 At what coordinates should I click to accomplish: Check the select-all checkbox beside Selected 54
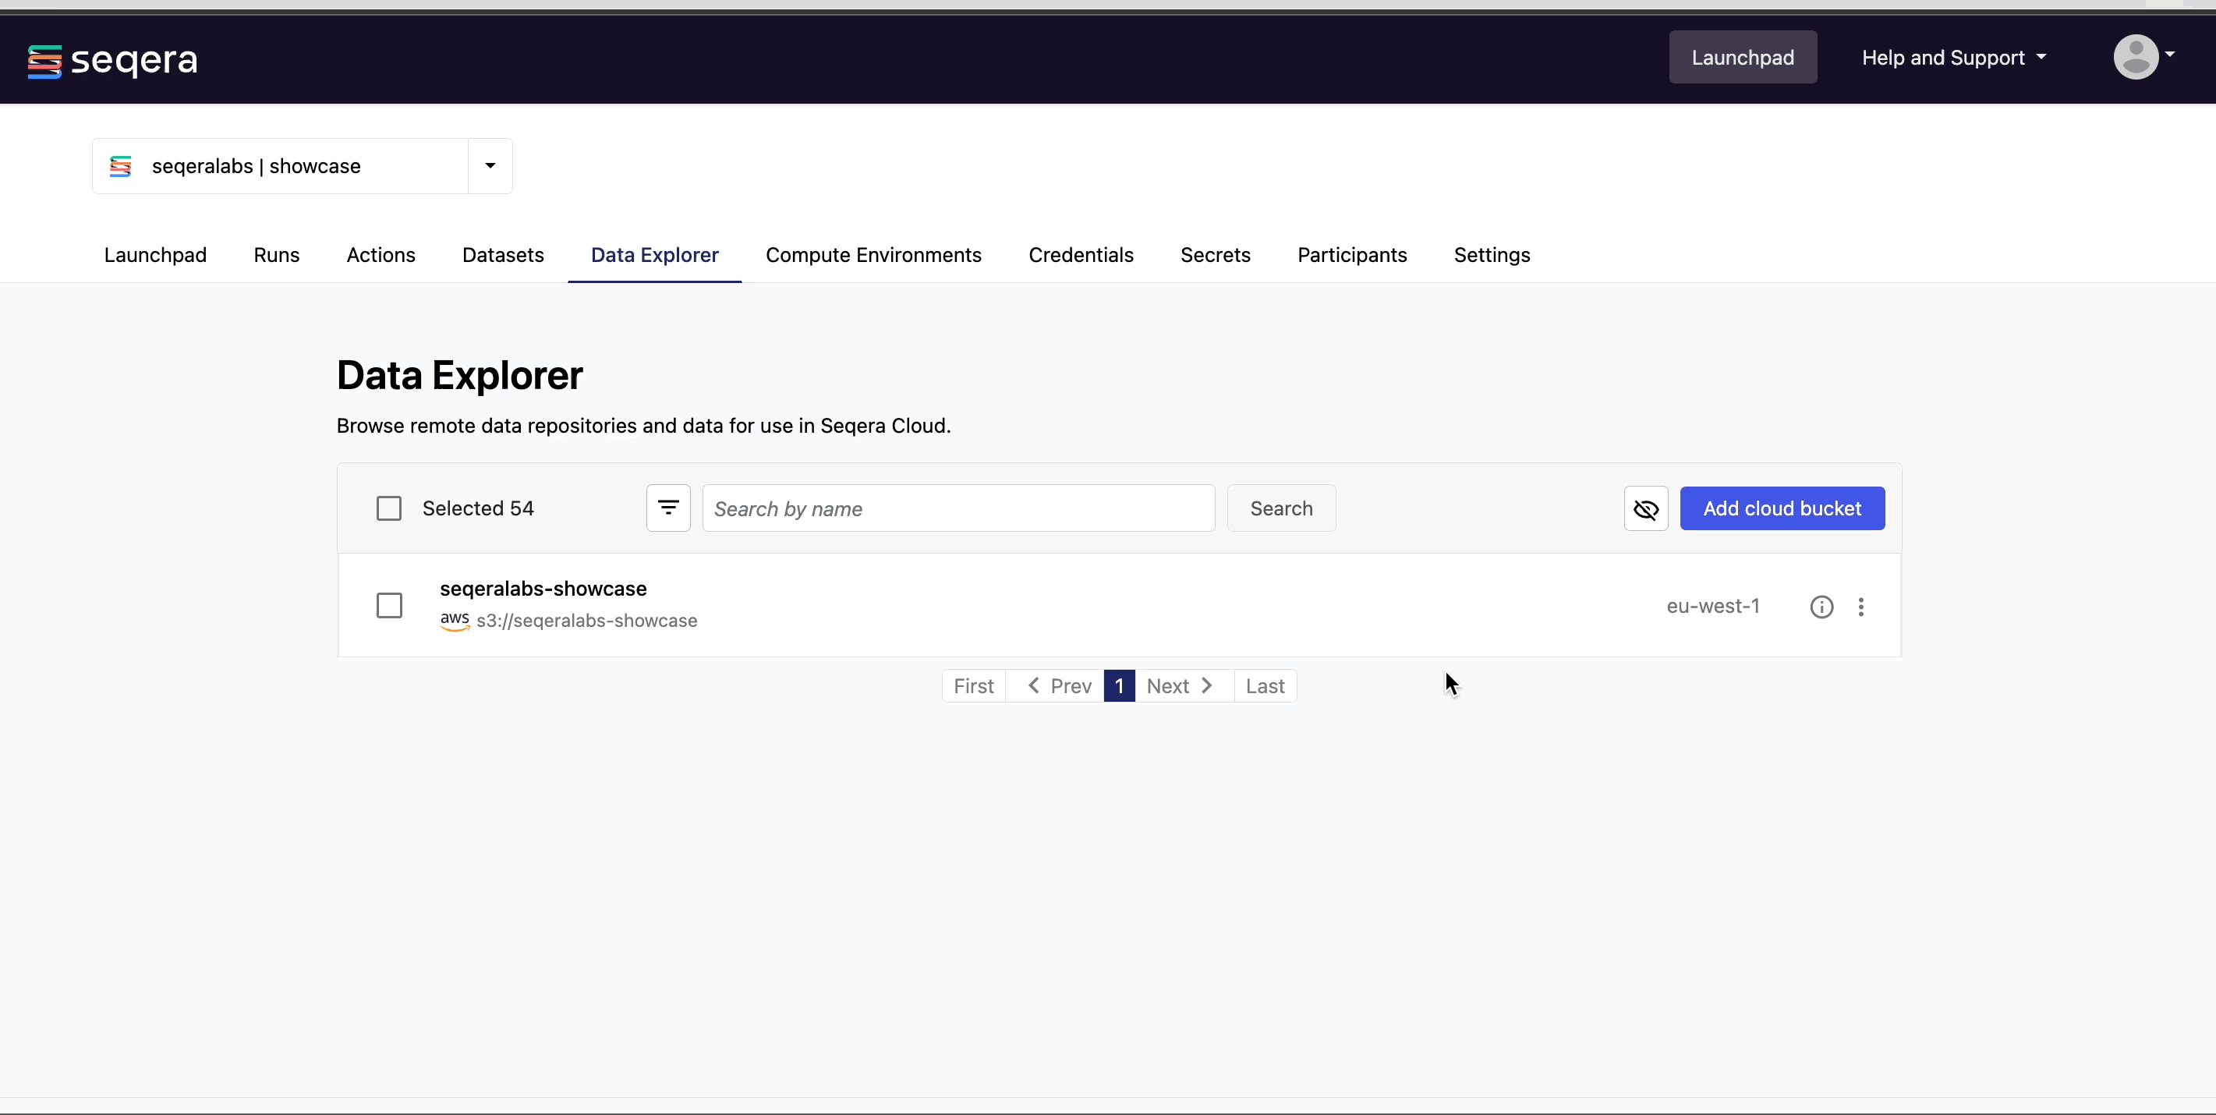pyautogui.click(x=389, y=508)
